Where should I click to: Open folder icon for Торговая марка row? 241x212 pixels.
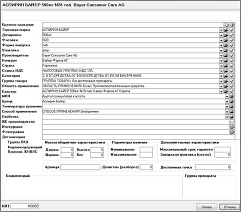[226, 30]
